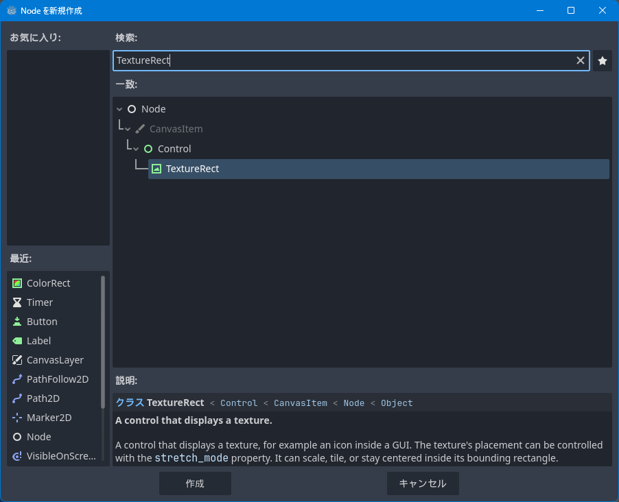
Task: Open Control link in class description
Action: click(239, 403)
